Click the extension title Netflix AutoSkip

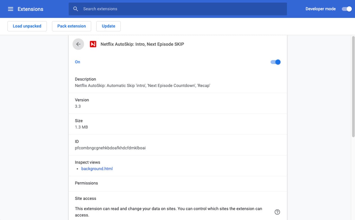142,44
